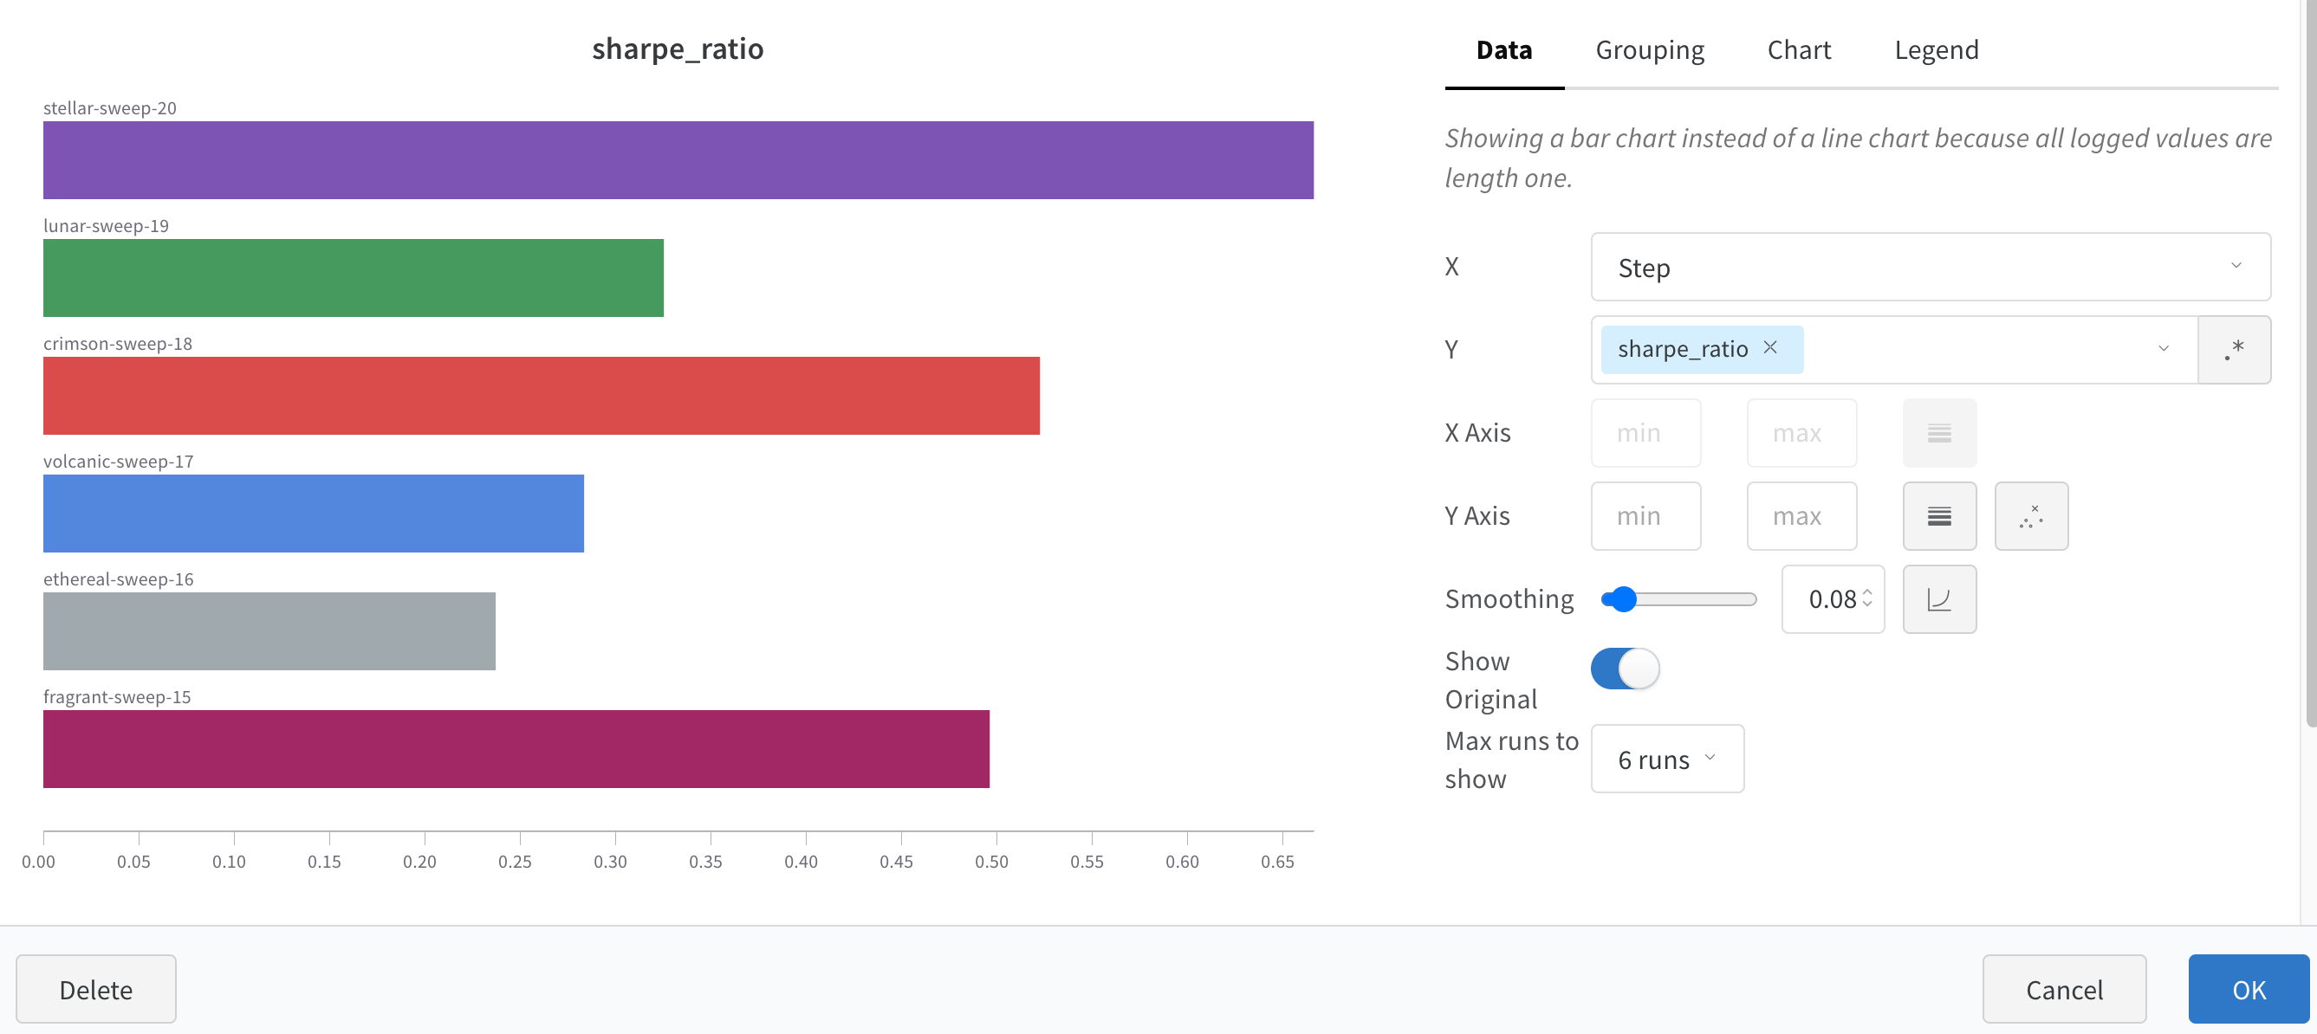The height and width of the screenshot is (1034, 2317).
Task: Enable log scale on the Y axis
Action: tap(1939, 515)
